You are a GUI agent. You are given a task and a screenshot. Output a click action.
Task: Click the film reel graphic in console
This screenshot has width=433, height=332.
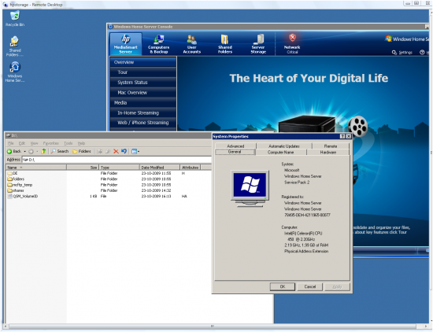[x=357, y=127]
